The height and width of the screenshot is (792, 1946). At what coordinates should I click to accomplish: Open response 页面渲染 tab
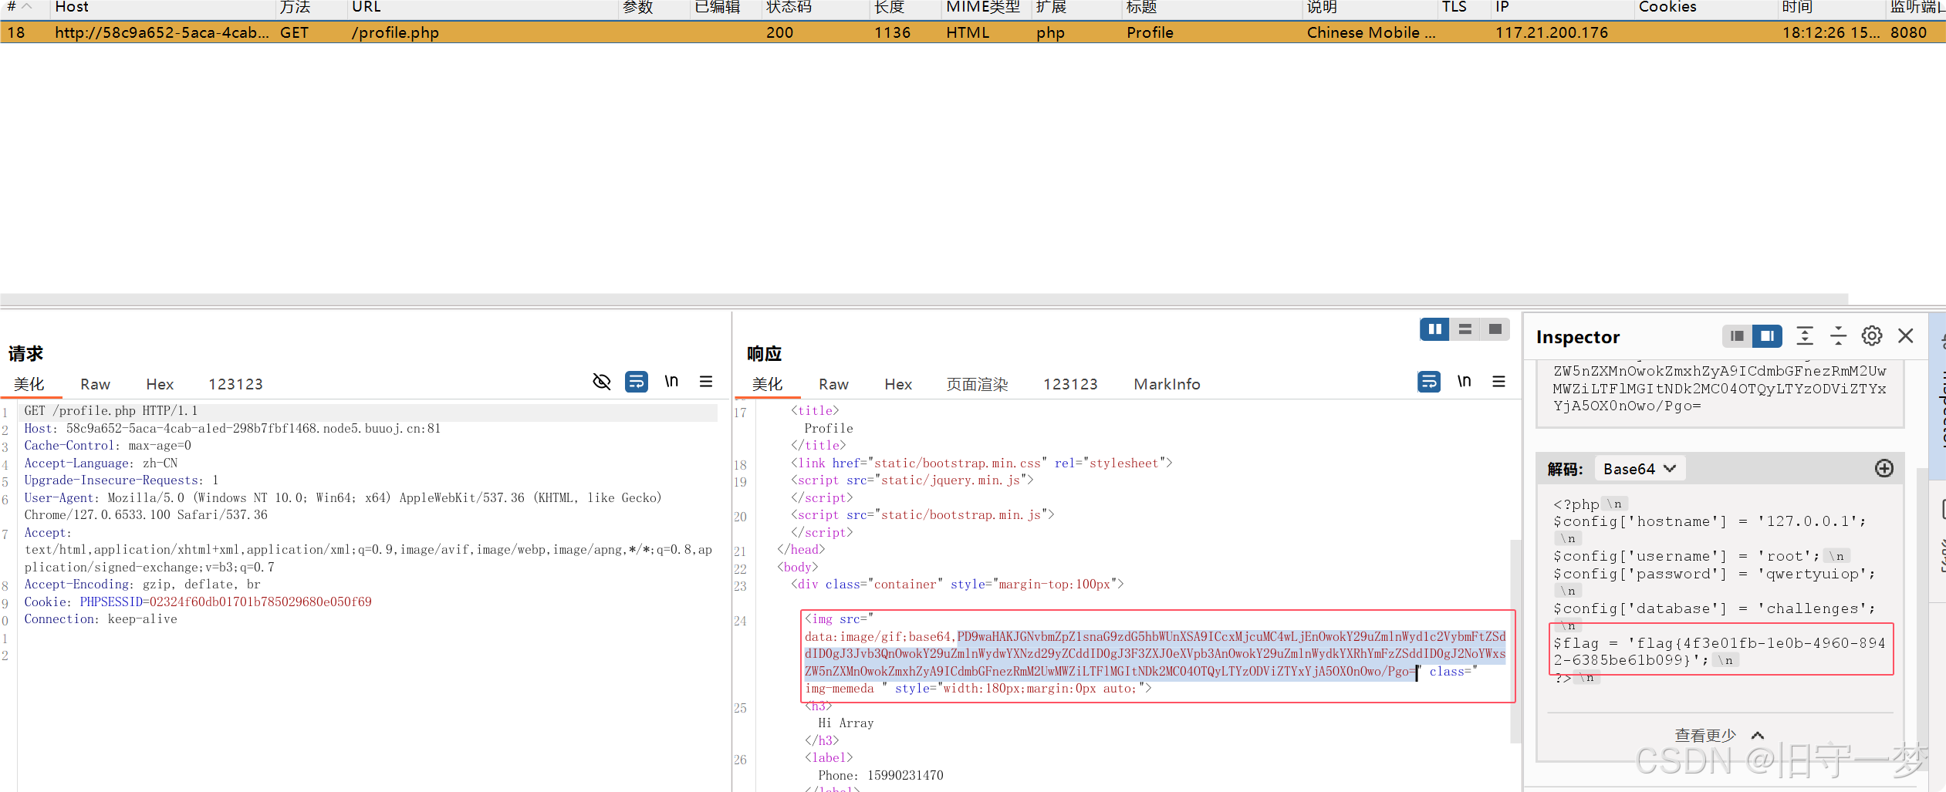[977, 384]
